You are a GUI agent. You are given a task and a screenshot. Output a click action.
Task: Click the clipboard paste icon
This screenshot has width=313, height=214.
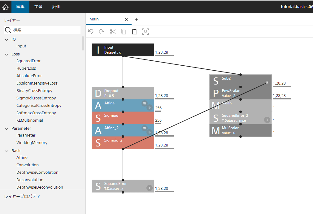coord(134,31)
